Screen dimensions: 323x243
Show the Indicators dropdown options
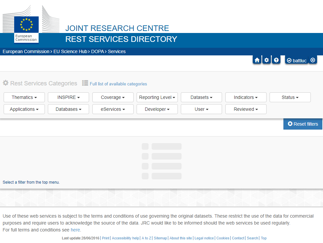pos(246,97)
